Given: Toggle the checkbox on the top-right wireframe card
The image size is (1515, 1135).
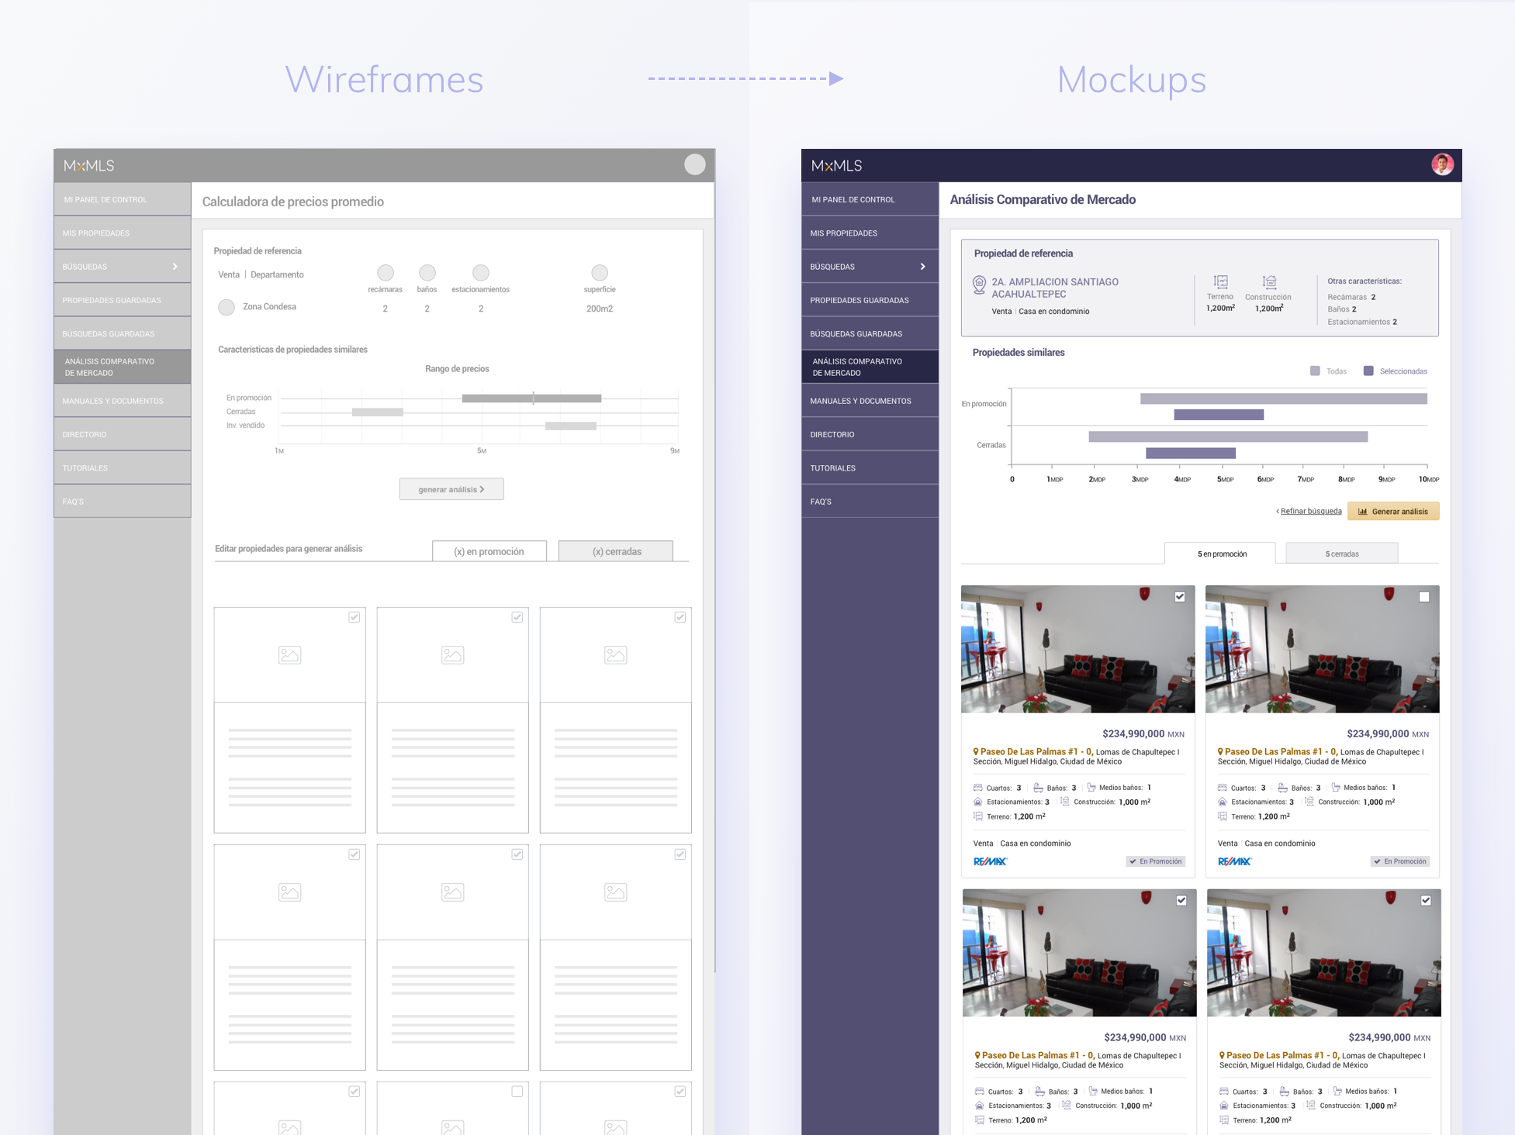Looking at the screenshot, I should click(x=680, y=617).
